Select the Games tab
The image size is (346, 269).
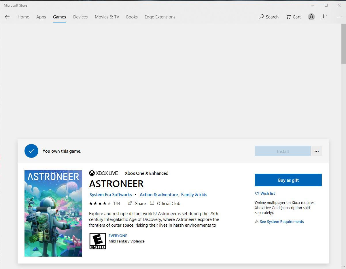click(x=59, y=17)
